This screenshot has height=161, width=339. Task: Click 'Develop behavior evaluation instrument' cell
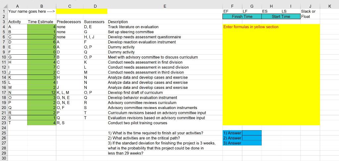165,98
